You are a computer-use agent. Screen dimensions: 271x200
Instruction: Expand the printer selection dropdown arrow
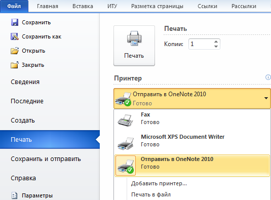[x=266, y=98]
